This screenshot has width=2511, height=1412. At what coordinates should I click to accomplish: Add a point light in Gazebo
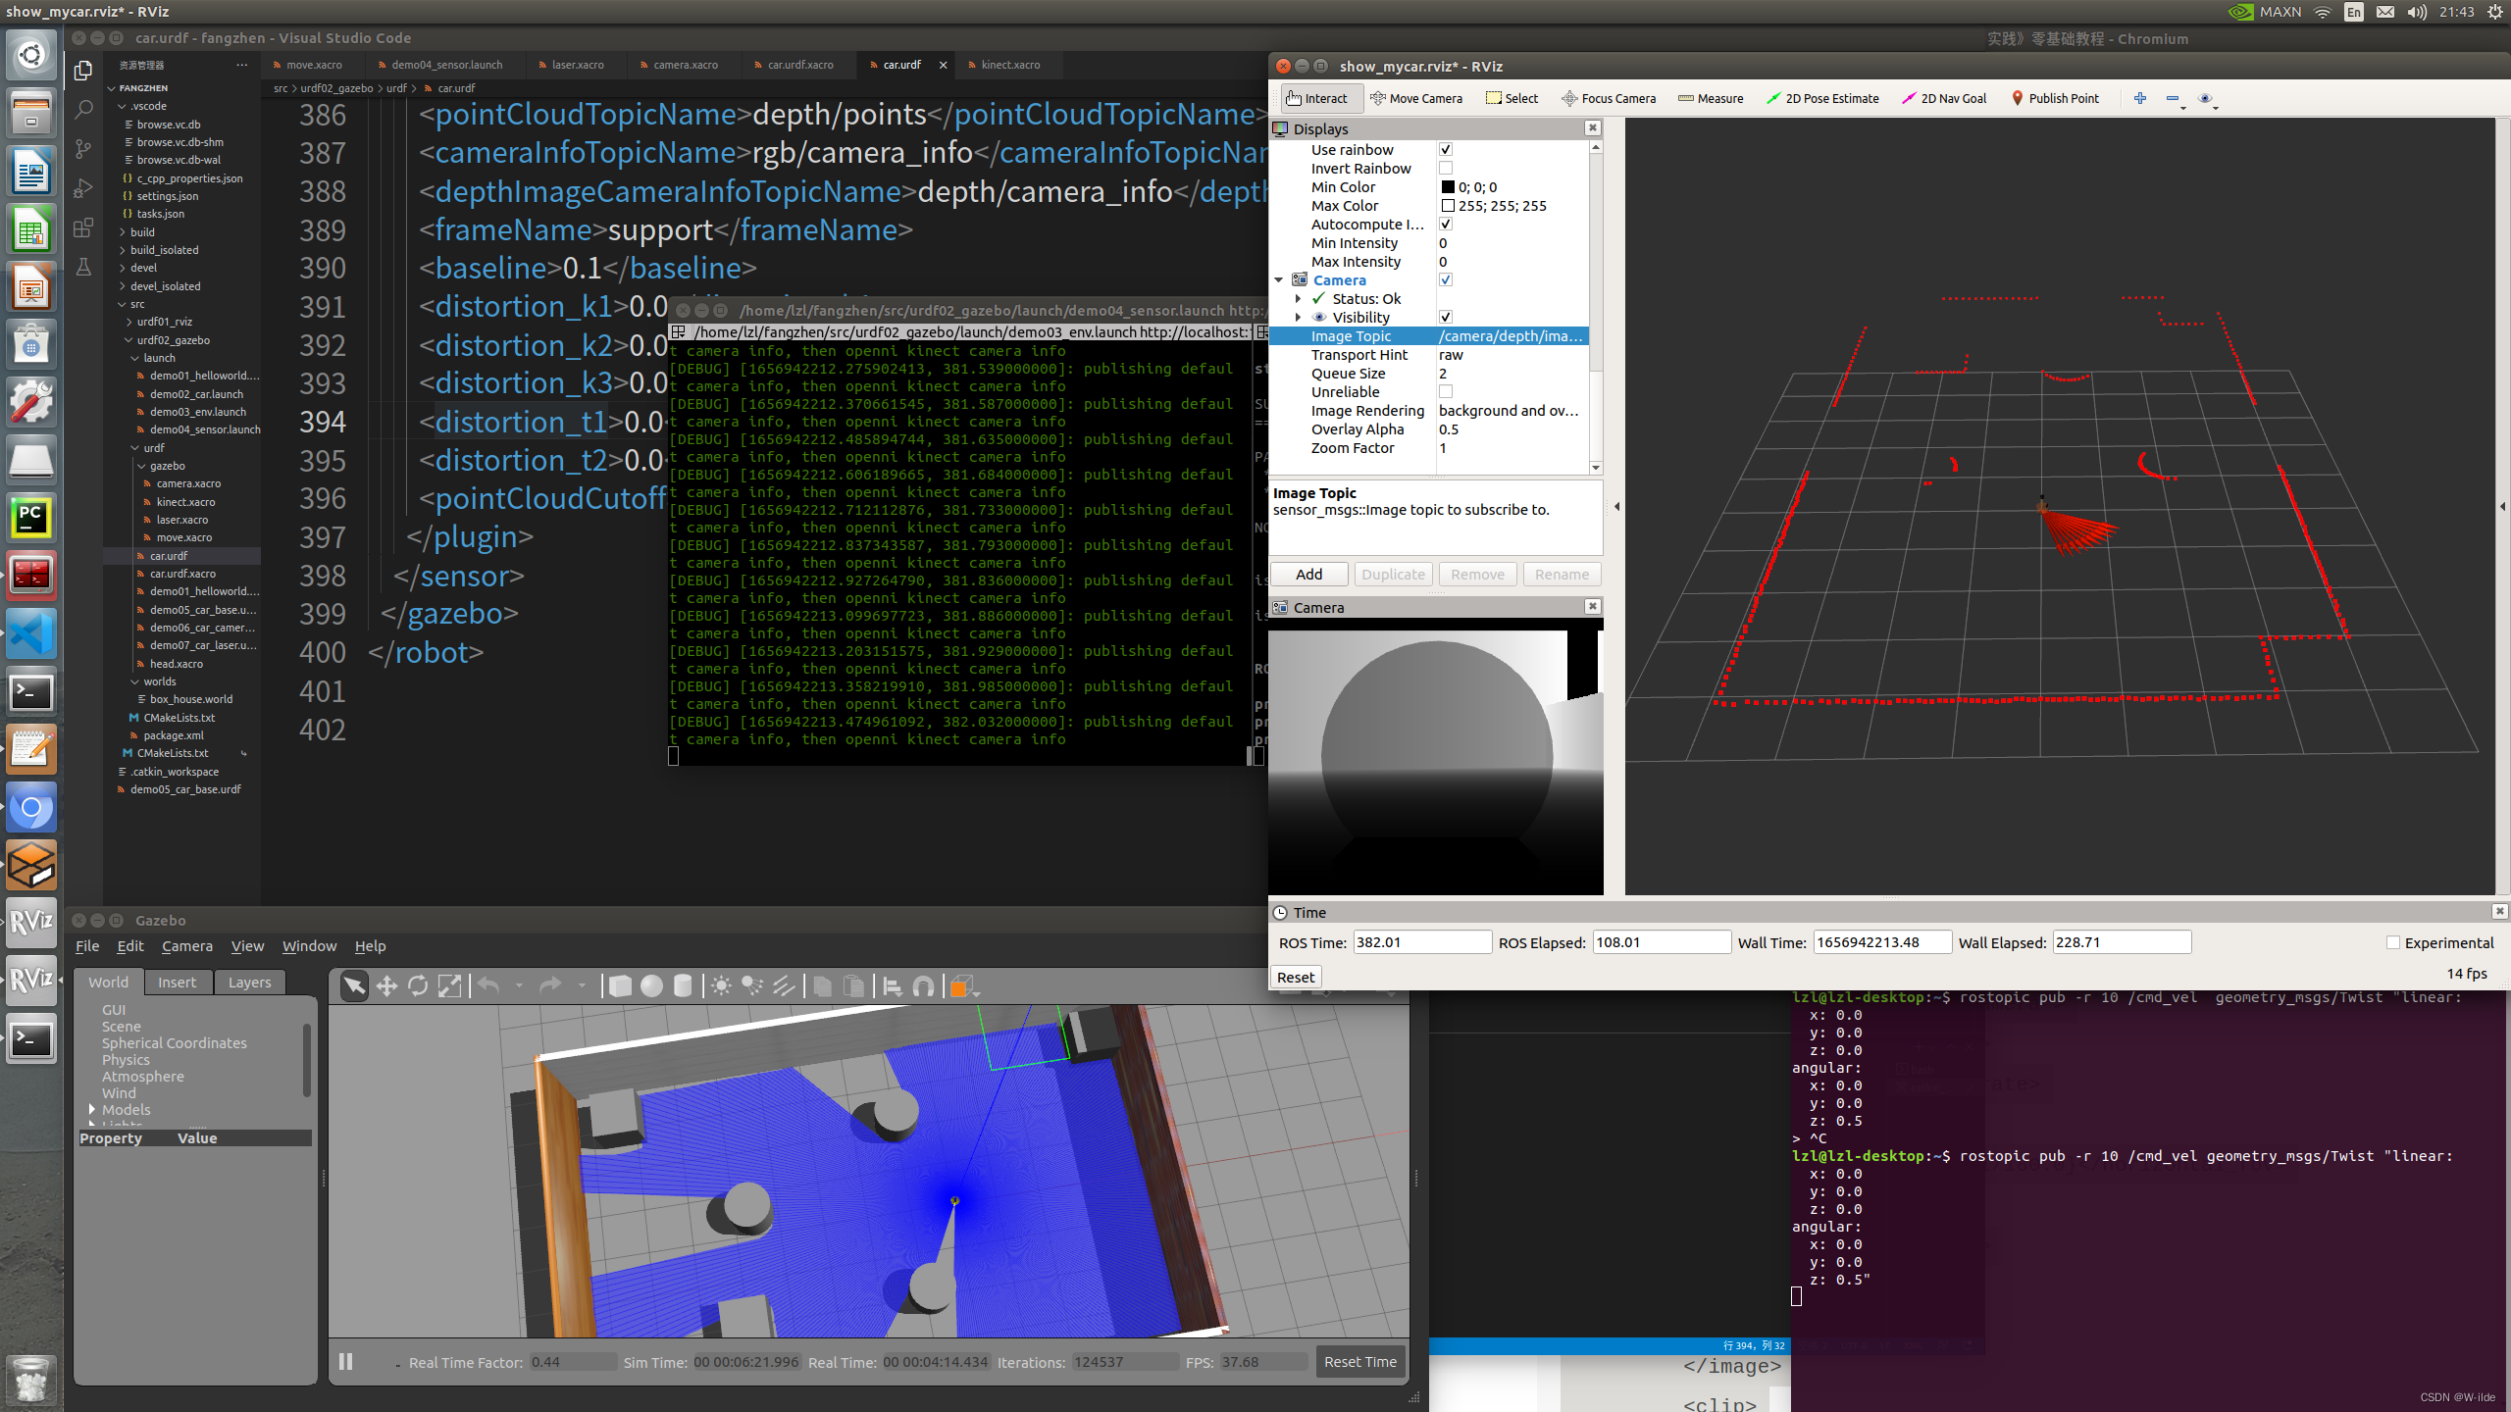click(722, 986)
